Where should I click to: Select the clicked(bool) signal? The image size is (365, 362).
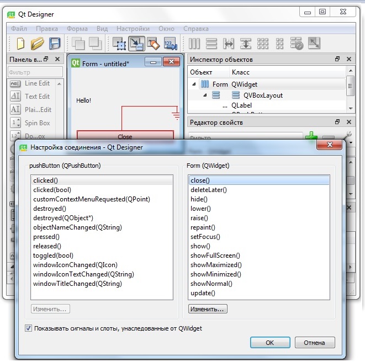[102, 190]
